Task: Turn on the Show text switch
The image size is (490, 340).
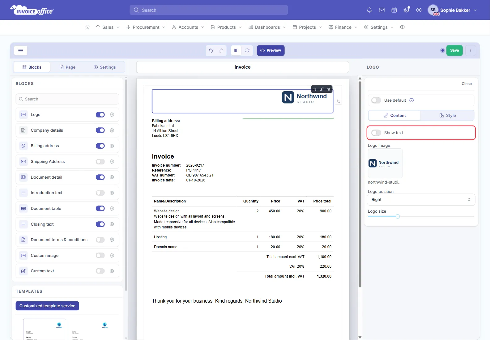Action: pos(376,133)
